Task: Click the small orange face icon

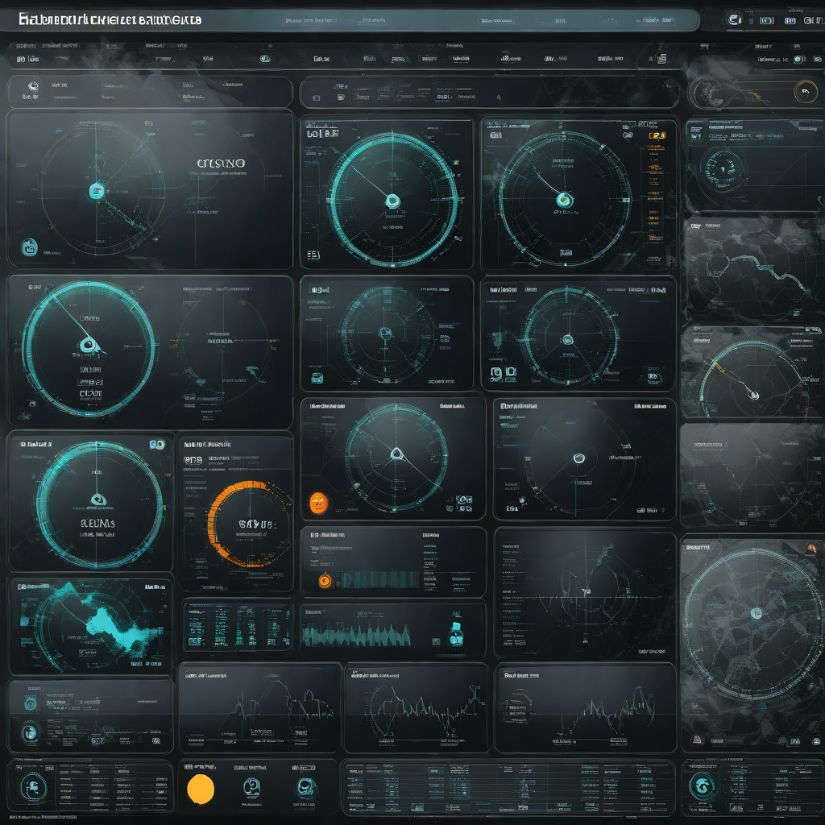Action: (x=318, y=503)
